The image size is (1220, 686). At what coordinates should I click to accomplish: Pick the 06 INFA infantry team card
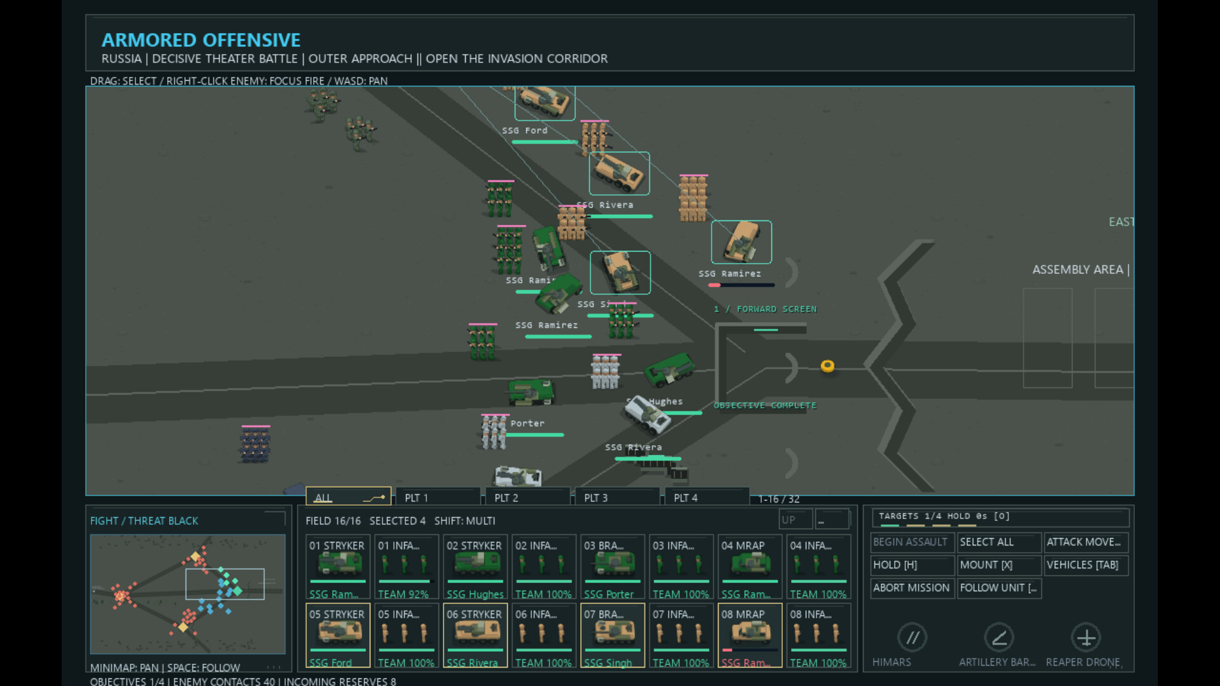pos(543,636)
